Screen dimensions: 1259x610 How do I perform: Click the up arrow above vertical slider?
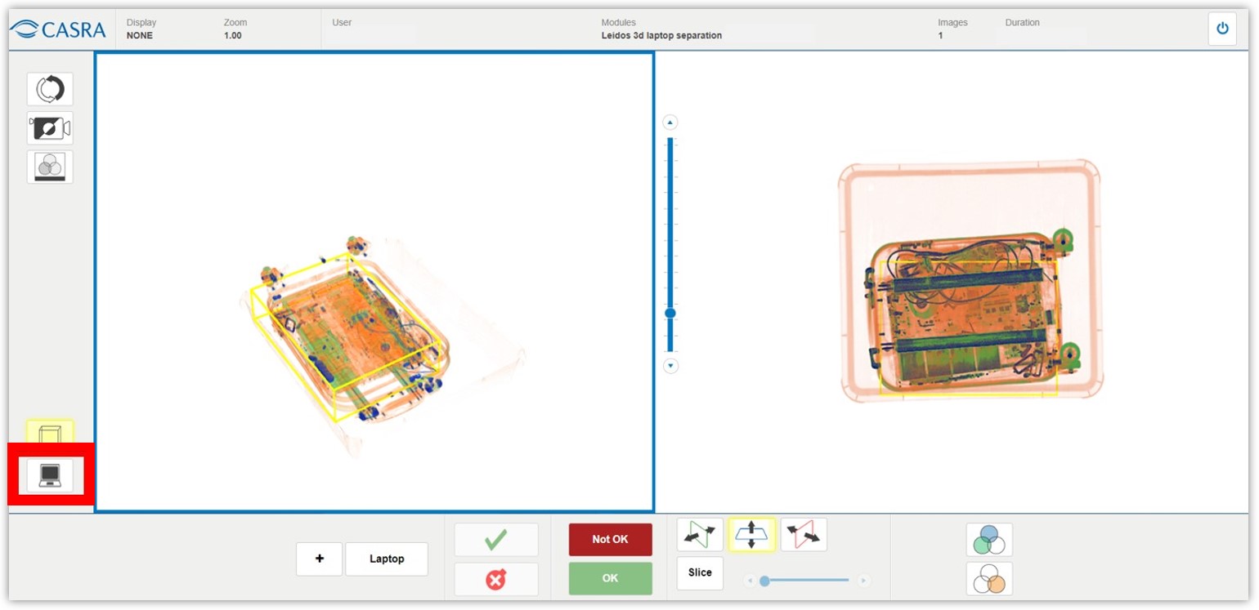tap(670, 123)
